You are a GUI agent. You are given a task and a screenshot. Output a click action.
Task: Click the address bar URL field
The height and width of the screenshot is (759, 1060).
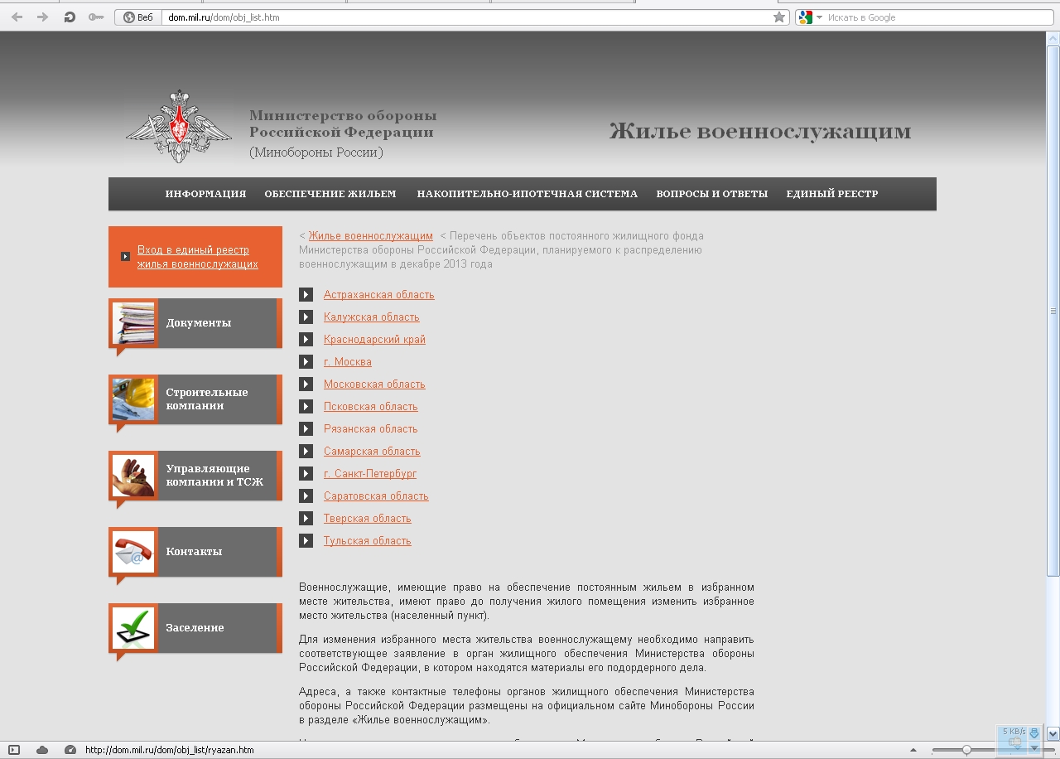coord(464,17)
